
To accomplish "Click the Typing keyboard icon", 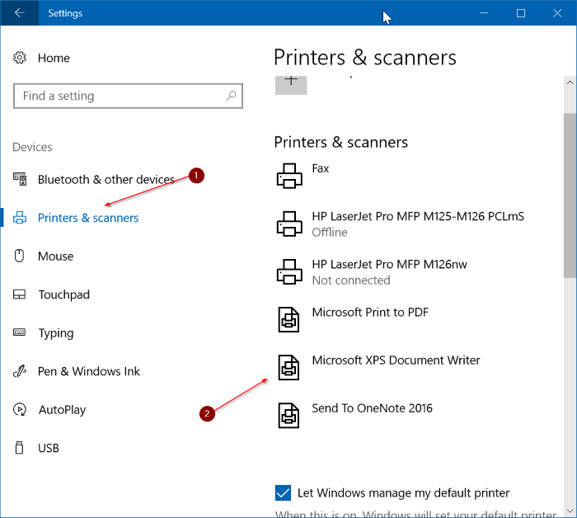I will tap(20, 332).
